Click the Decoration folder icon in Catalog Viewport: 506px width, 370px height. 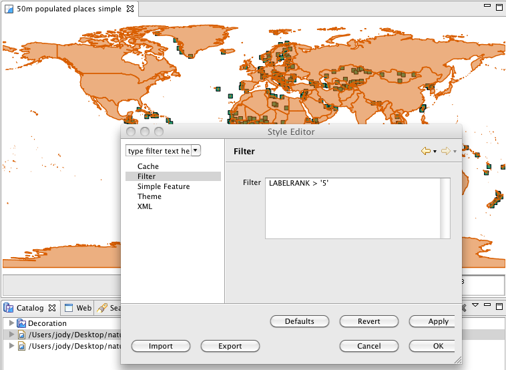tap(22, 323)
